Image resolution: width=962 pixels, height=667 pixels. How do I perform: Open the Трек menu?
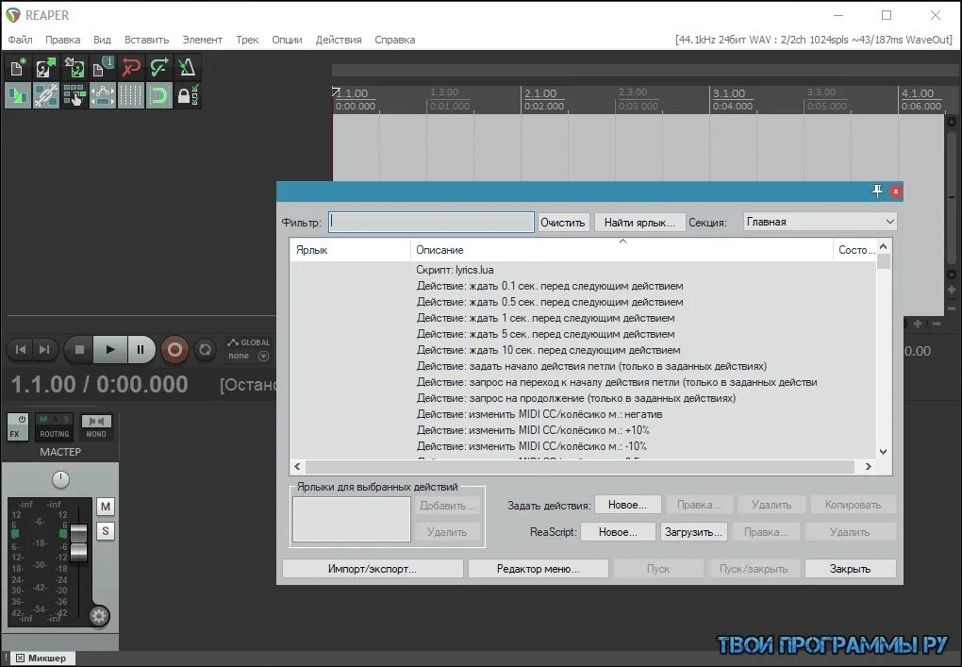tap(247, 40)
